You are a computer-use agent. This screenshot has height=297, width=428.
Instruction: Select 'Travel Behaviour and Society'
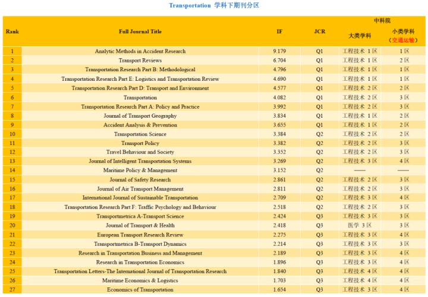click(x=140, y=152)
